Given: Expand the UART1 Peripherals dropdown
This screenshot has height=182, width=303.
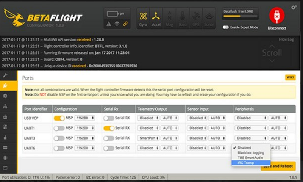Looking at the screenshot, I should (251, 128).
